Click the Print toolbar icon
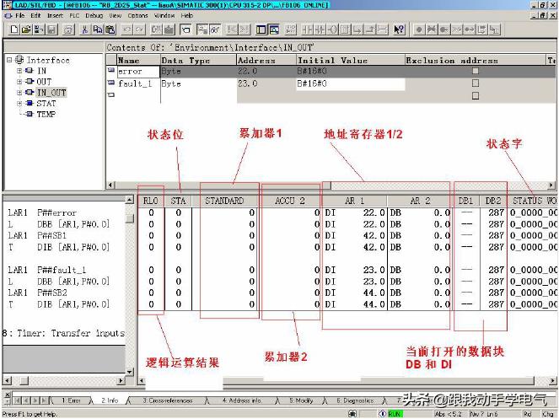The height and width of the screenshot is (419, 559). pyautogui.click(x=68, y=30)
